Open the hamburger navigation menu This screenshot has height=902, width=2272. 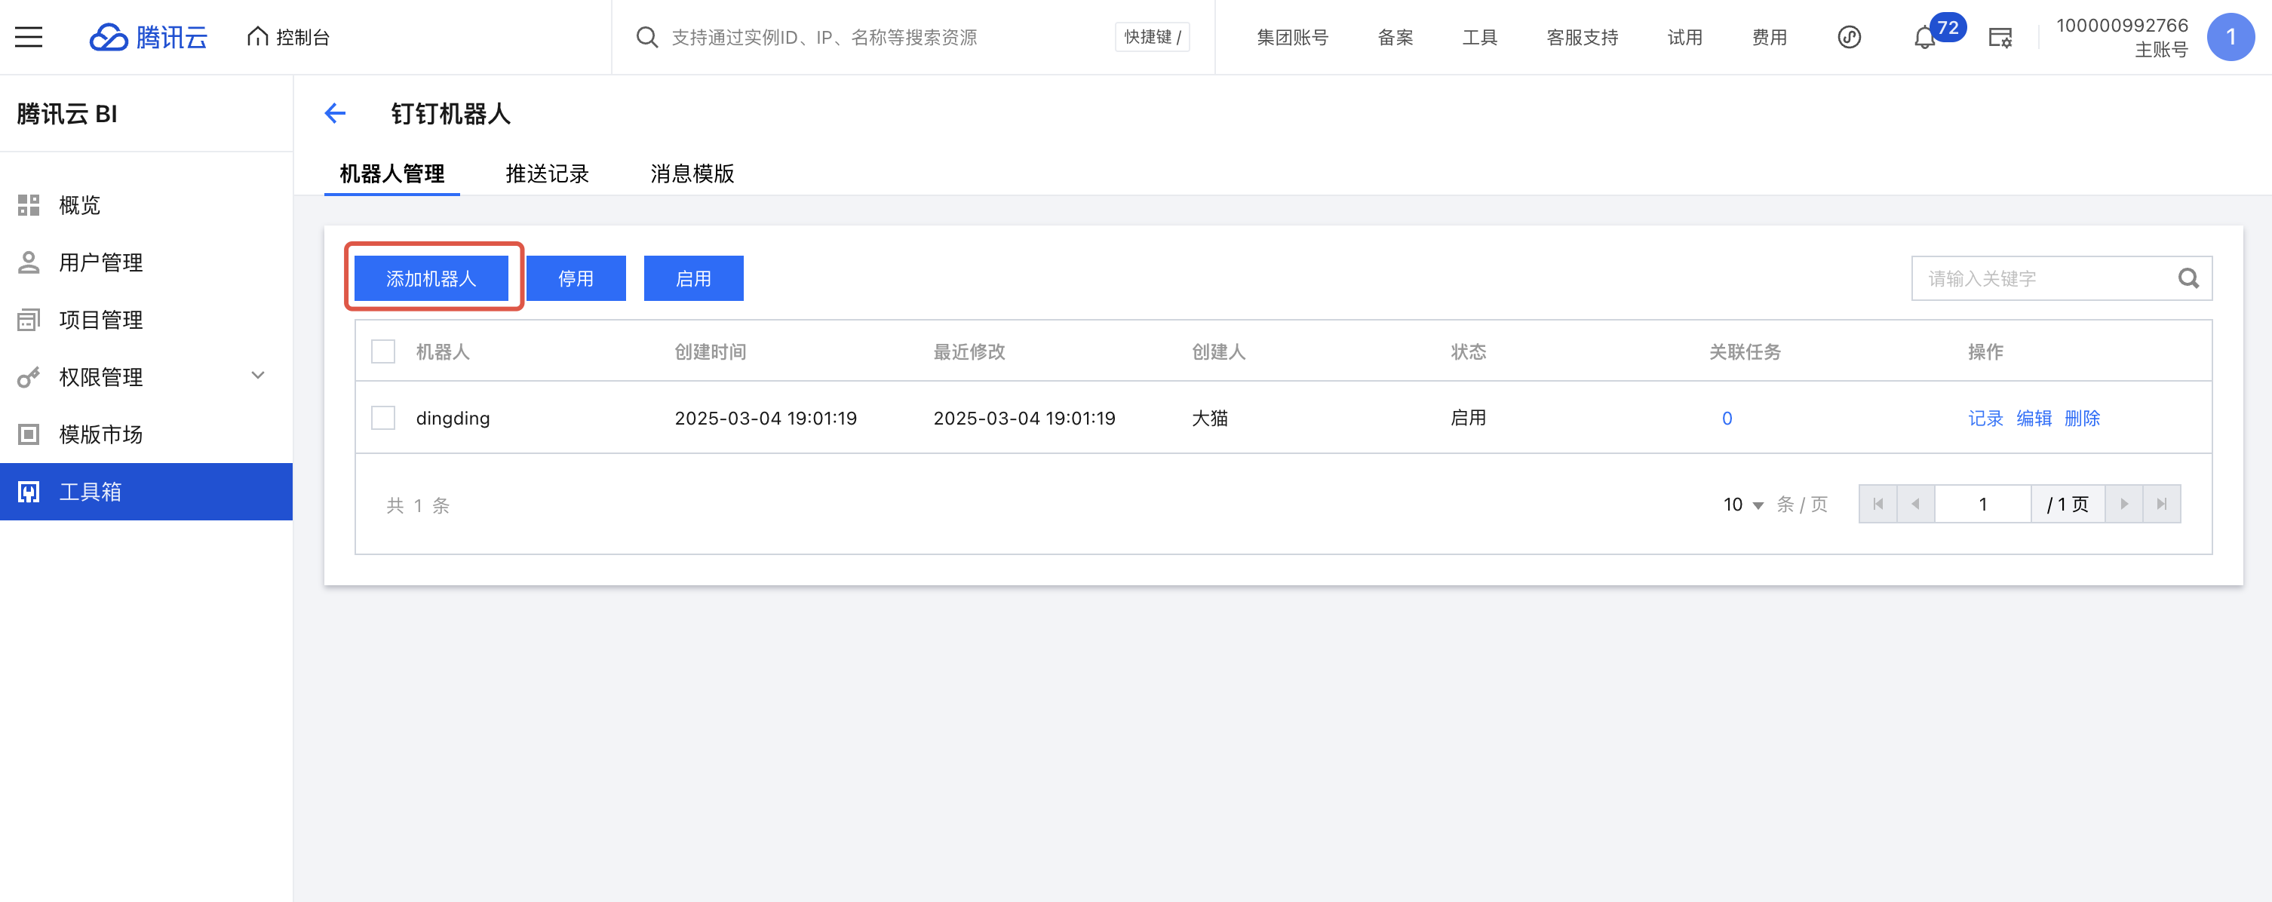[x=28, y=37]
